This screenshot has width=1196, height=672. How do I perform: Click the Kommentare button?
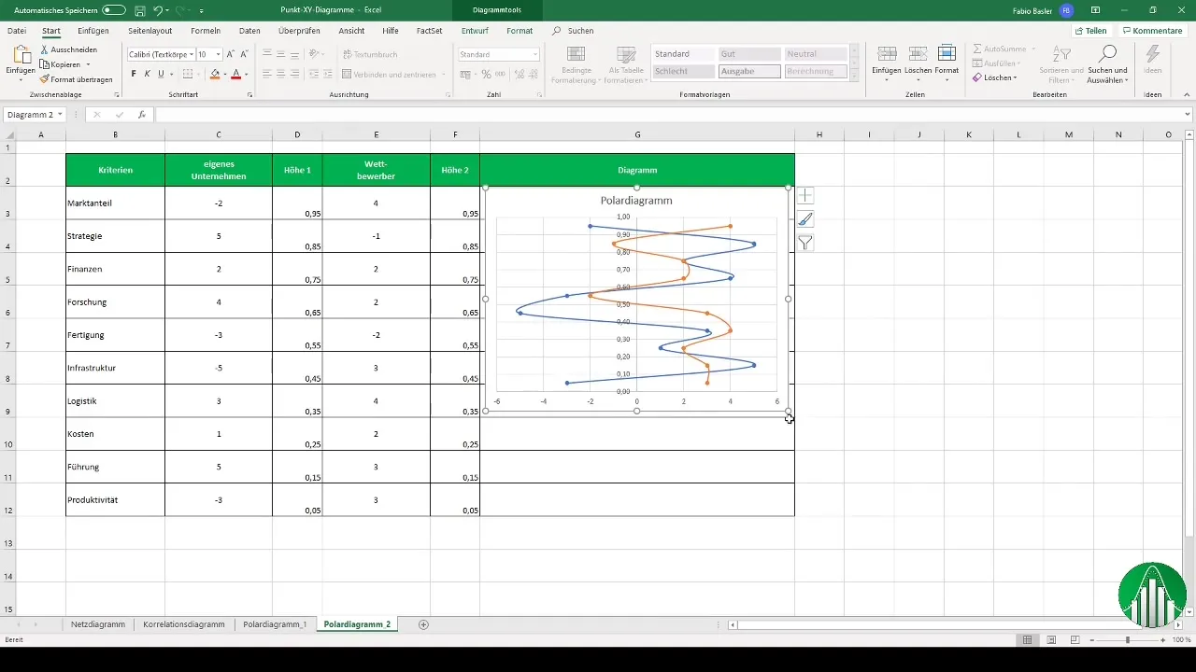1151,31
